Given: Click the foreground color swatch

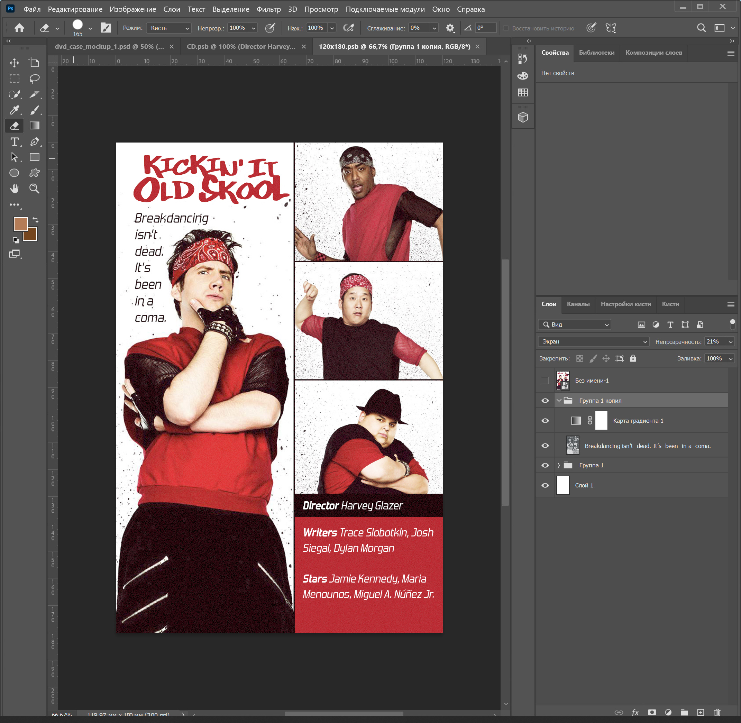Looking at the screenshot, I should pos(20,224).
